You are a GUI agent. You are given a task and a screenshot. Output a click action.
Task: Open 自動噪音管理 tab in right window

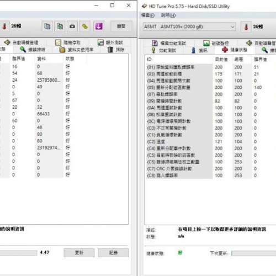coord(261,43)
